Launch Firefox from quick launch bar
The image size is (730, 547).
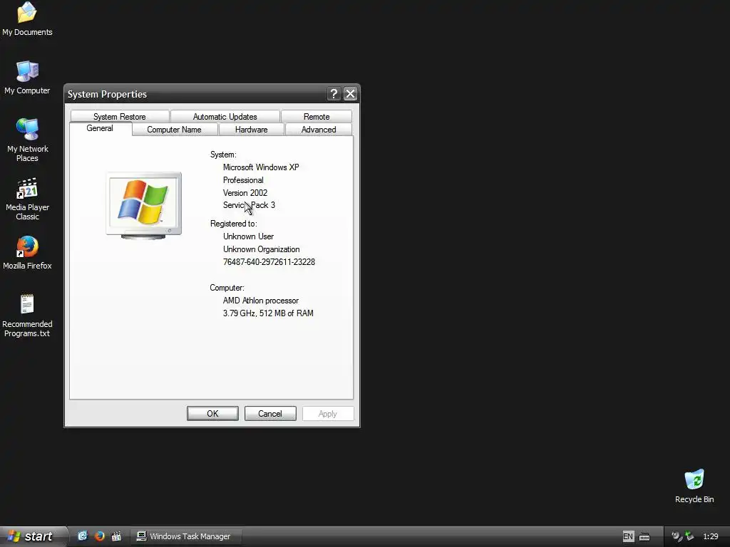100,536
